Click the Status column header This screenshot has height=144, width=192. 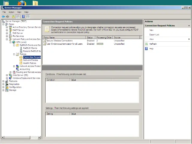[x=91, y=37]
